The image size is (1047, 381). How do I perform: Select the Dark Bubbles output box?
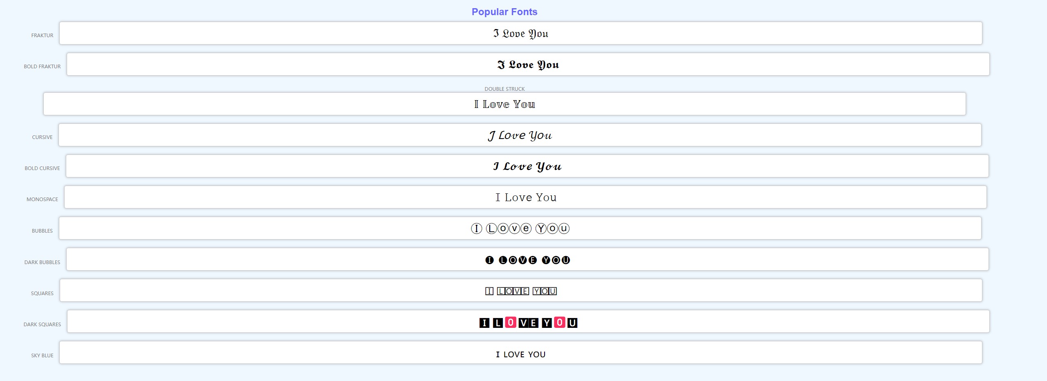click(x=527, y=260)
